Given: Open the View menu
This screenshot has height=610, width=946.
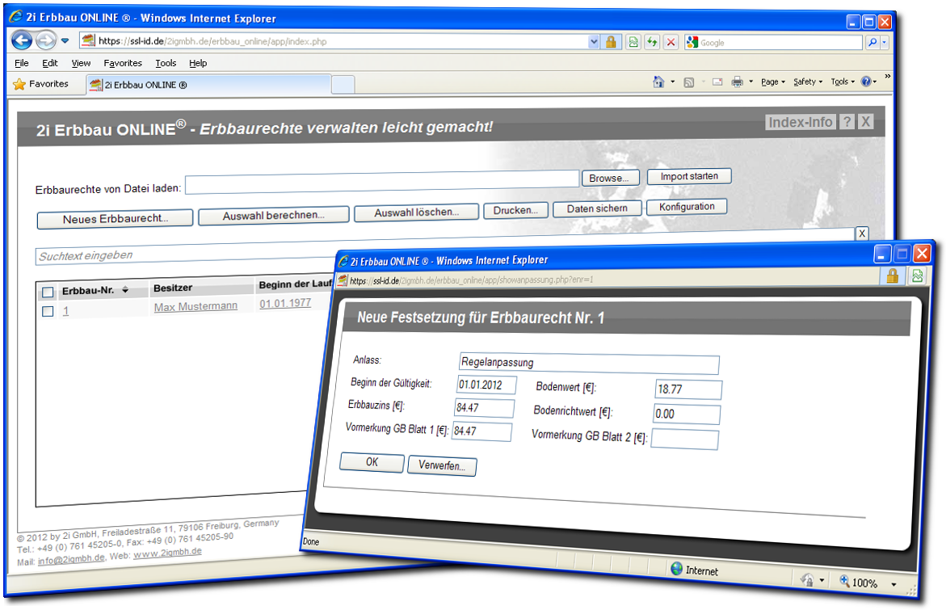Looking at the screenshot, I should pyautogui.click(x=81, y=63).
